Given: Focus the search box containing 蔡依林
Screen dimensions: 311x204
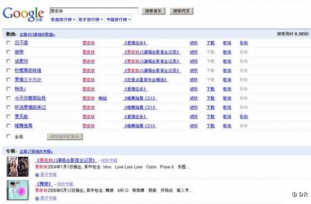Looking at the screenshot, I should (x=94, y=11).
